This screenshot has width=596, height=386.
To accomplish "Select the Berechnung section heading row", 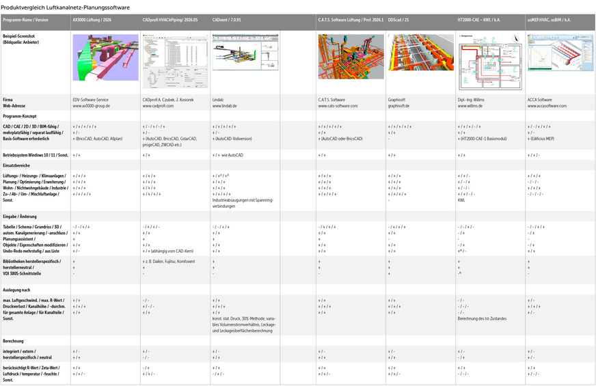I will (15, 340).
